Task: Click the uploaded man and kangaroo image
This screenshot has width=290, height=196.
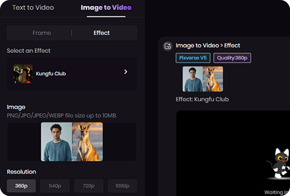Action: tap(72, 141)
